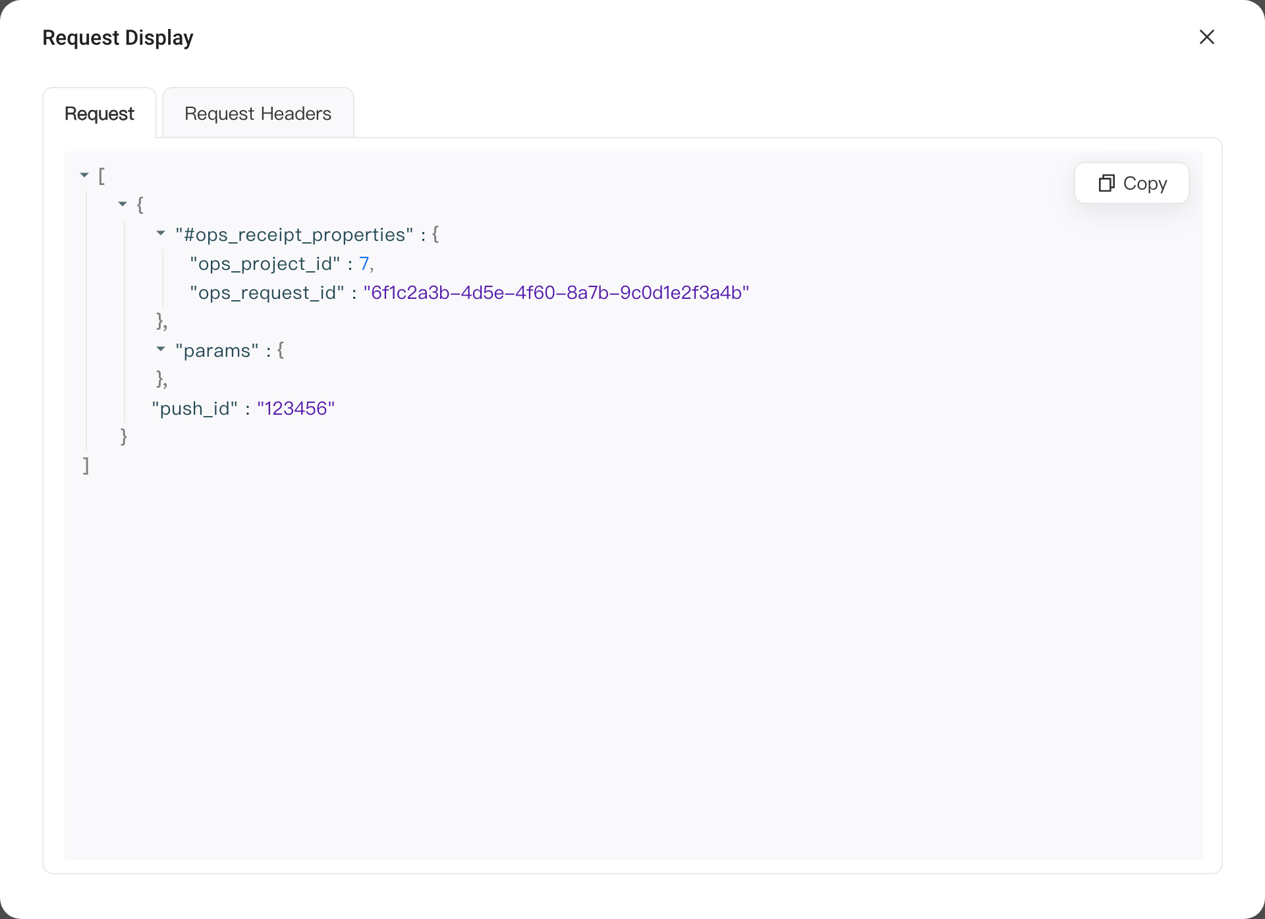Select the Request tab
Image resolution: width=1265 pixels, height=919 pixels.
(99, 113)
